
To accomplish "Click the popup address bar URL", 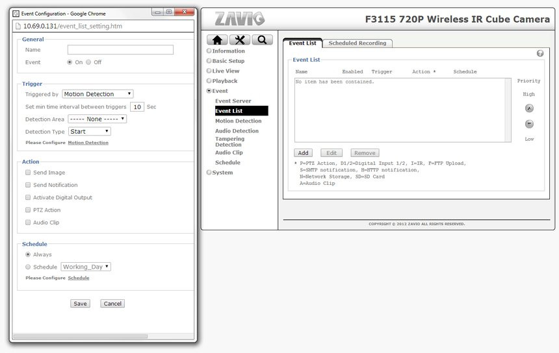I will [x=73, y=26].
